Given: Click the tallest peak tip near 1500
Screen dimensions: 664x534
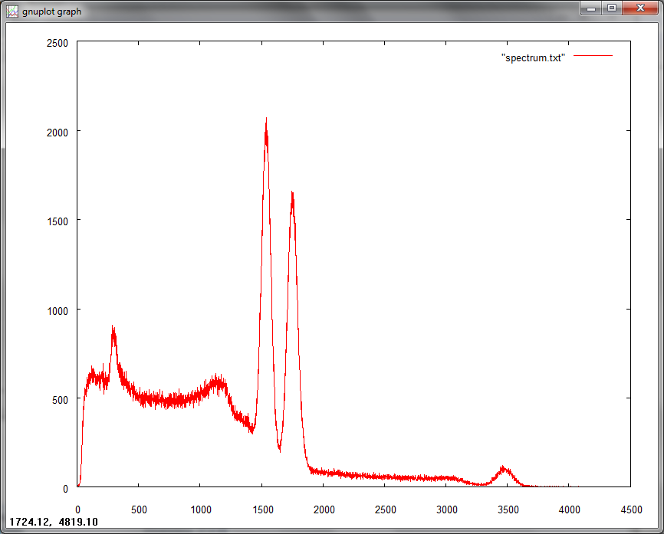Looking at the screenshot, I should pyautogui.click(x=266, y=120).
